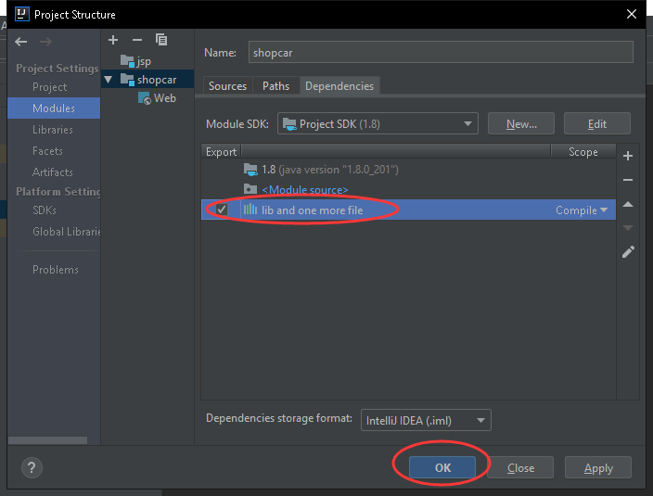Image resolution: width=653 pixels, height=496 pixels.
Task: Click the 1.8 JDK folder icon
Action: [x=250, y=170]
